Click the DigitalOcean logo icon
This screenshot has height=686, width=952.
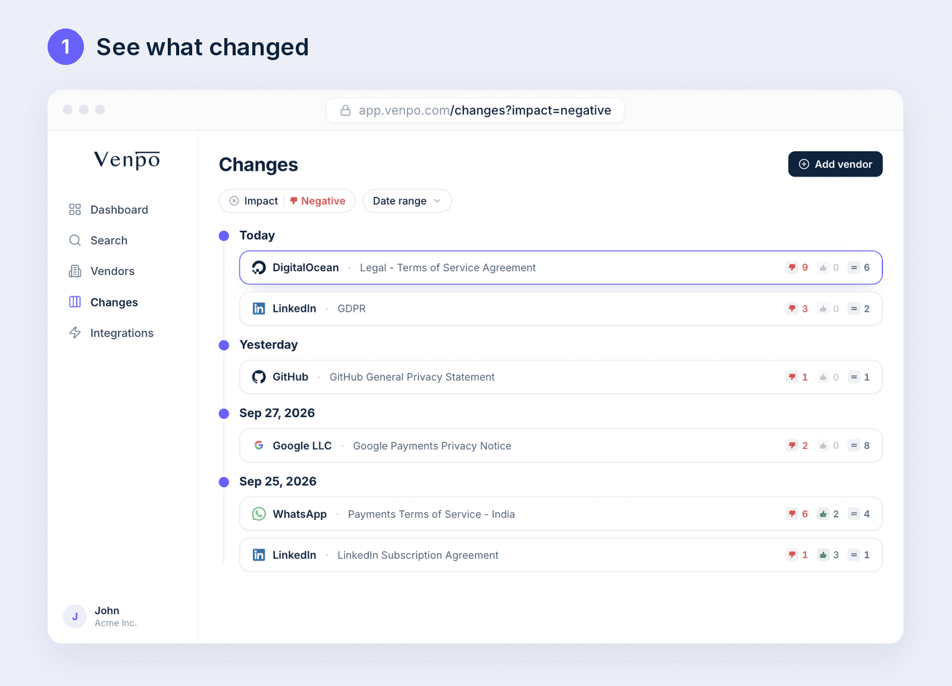(259, 268)
